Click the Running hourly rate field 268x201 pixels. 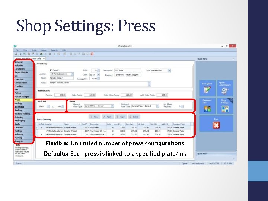[60, 95]
